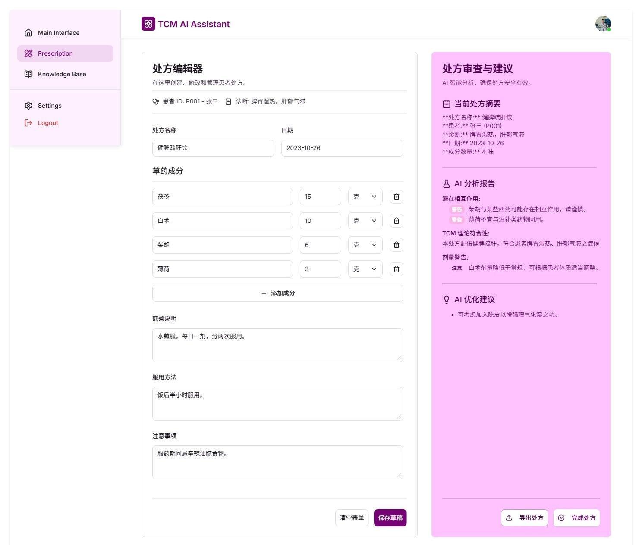Viewport: 642px width, 545px height.
Task: Expand the unit selector for 白术
Action: (365, 221)
